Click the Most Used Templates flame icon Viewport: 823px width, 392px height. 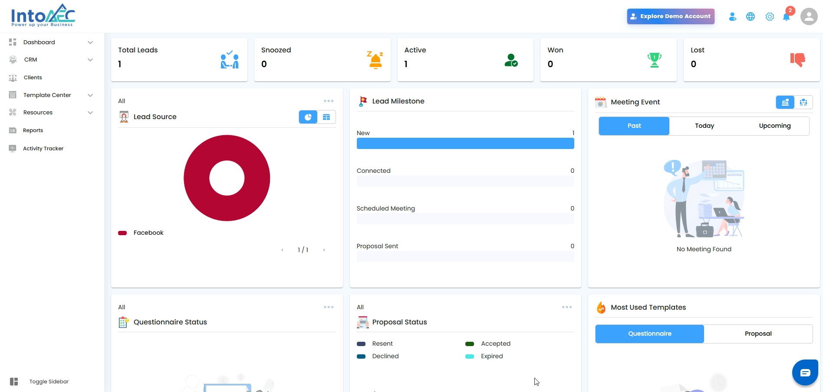[x=601, y=308]
